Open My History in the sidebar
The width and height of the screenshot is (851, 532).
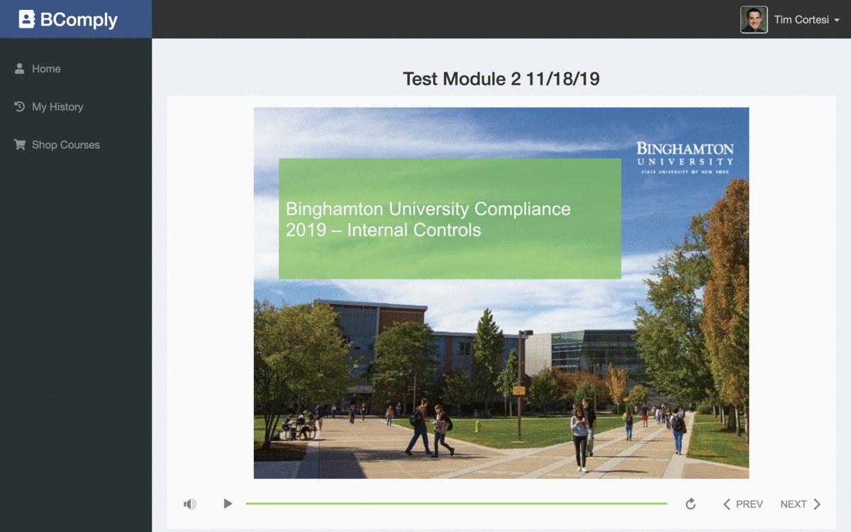click(49, 106)
